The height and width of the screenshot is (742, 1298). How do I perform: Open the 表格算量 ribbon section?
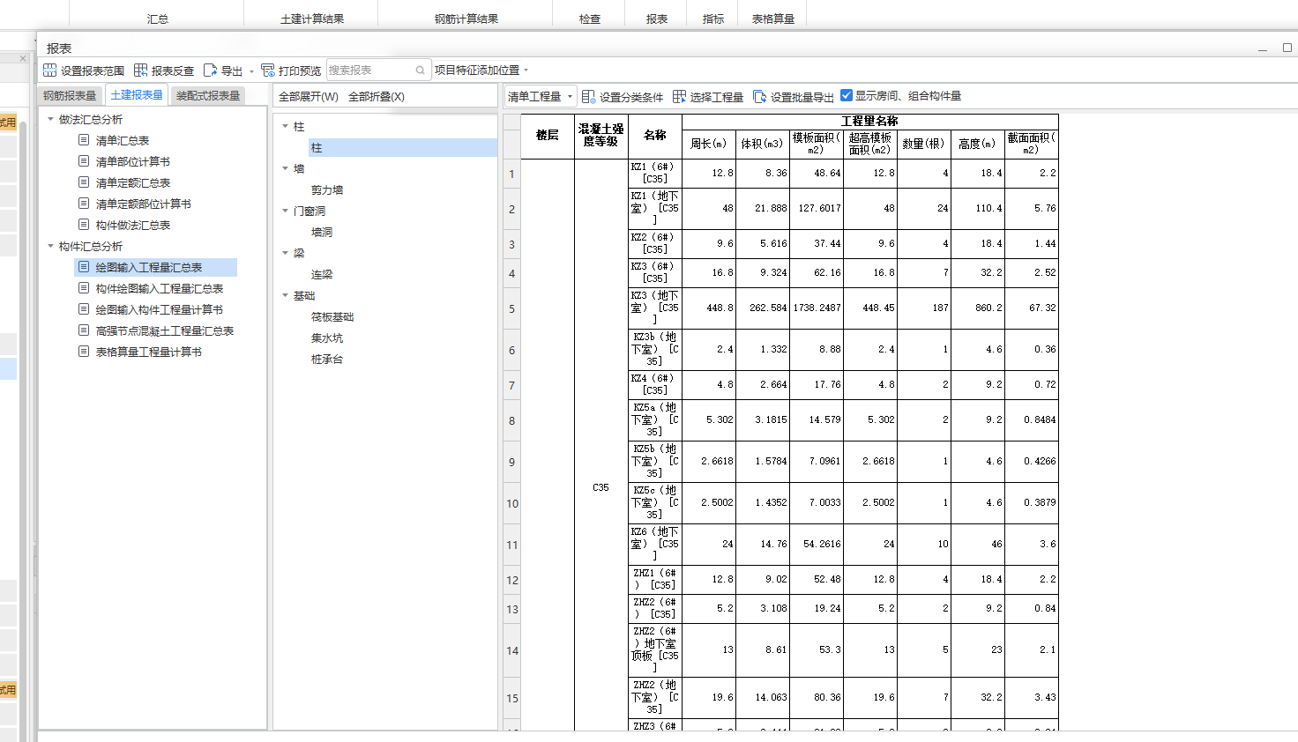point(773,19)
